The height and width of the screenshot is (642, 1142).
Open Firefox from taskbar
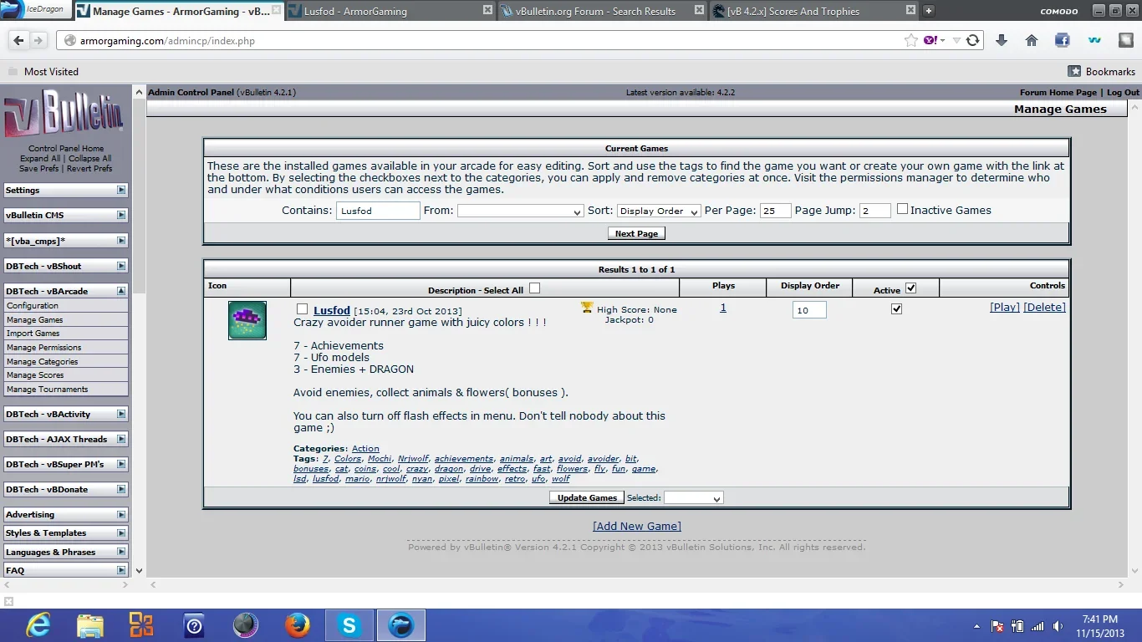297,624
